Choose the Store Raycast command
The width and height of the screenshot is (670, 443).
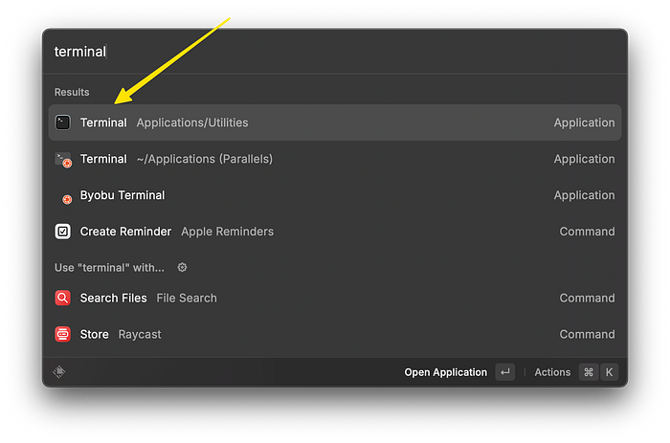[335, 334]
